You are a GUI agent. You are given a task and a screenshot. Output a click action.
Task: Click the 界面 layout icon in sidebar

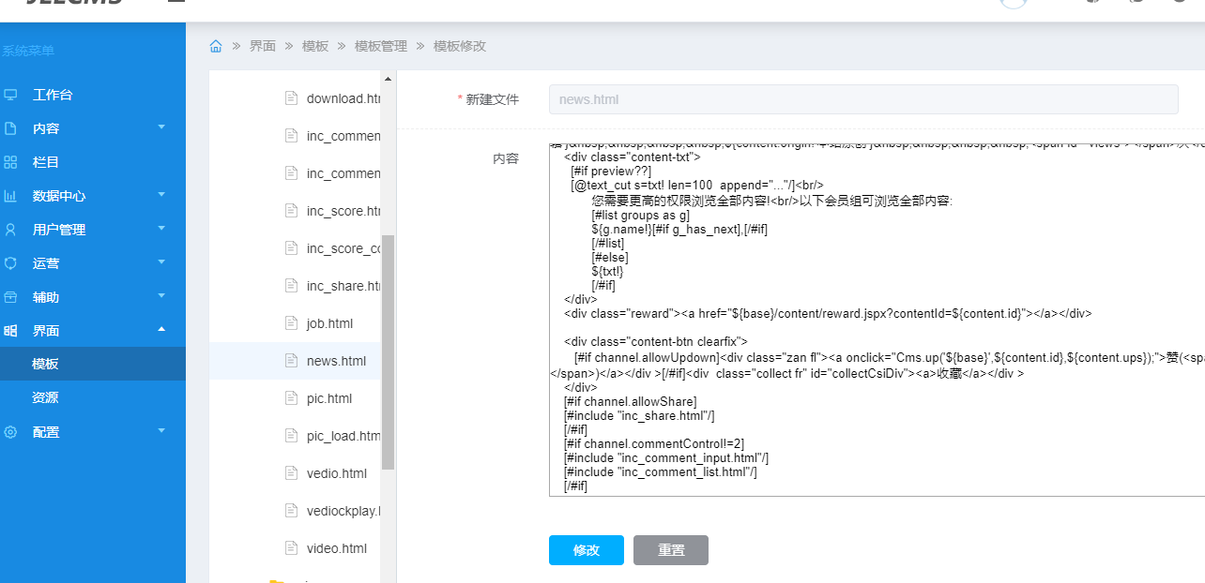pos(10,331)
